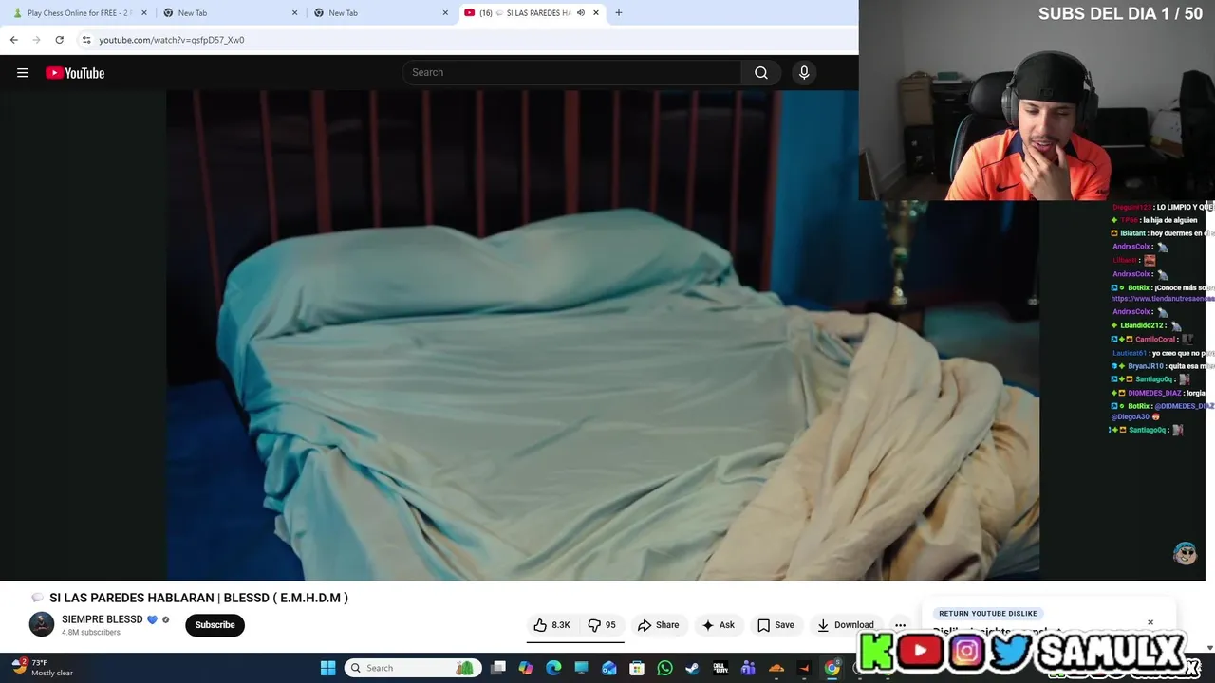Like the video with the thumbs-up button
Screen dimensions: 1215x683
coord(552,625)
